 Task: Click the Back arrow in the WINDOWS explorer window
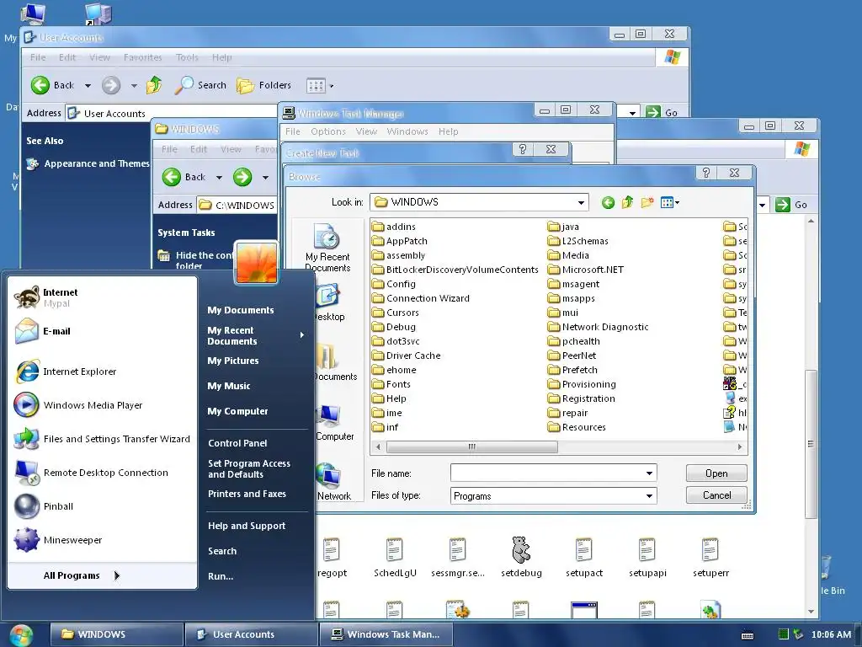click(x=172, y=177)
